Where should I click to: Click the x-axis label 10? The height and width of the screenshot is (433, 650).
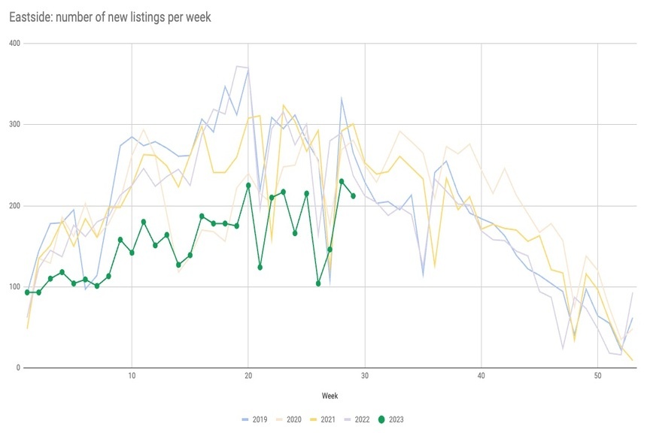coord(132,376)
